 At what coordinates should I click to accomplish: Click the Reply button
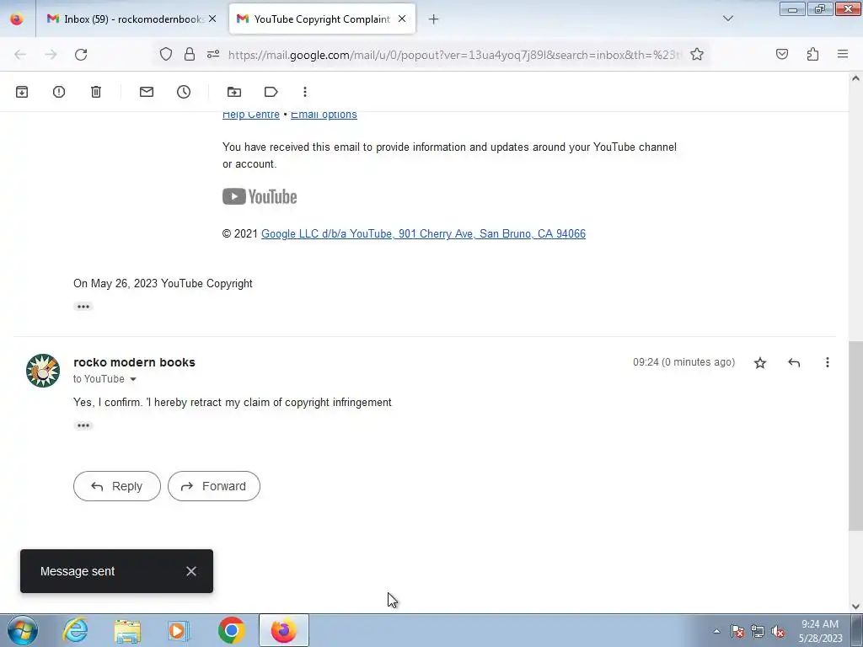[116, 486]
